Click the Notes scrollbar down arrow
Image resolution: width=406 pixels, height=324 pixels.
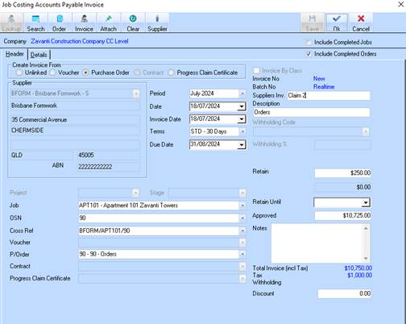point(366,259)
